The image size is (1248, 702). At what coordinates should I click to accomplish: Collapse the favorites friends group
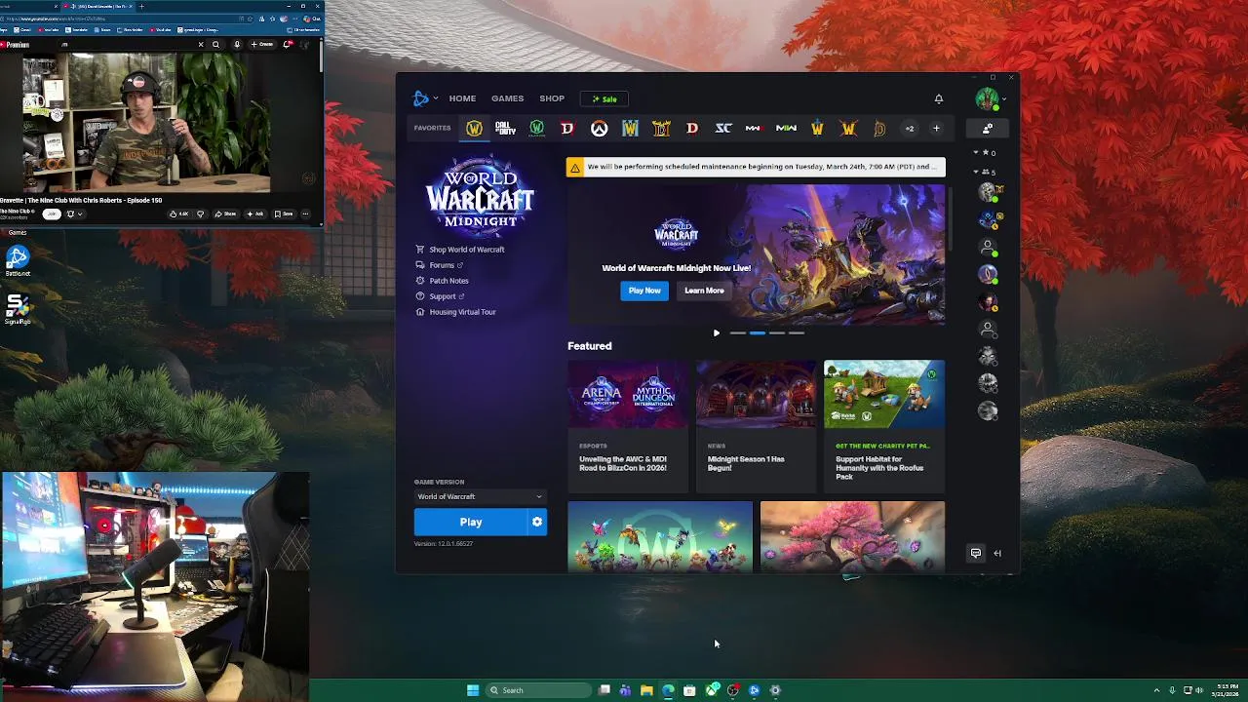click(976, 153)
